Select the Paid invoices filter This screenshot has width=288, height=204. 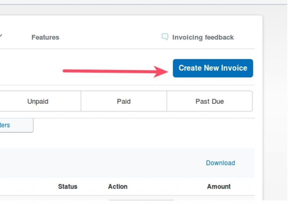coord(123,101)
